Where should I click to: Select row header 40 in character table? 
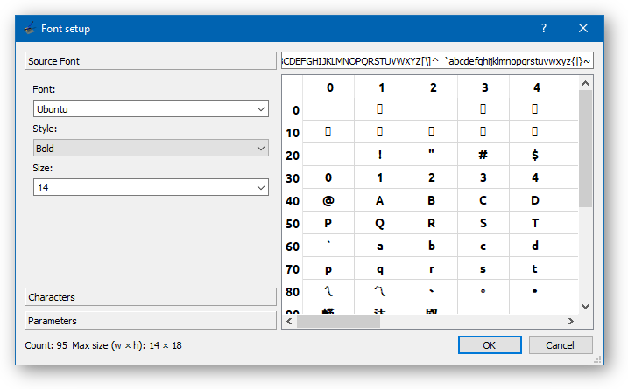293,201
